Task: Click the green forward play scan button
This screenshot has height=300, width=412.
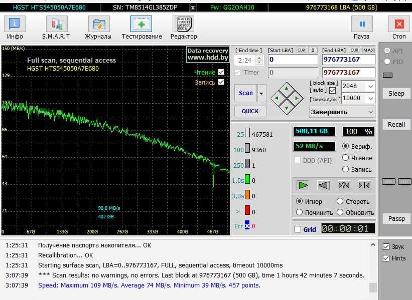Action: pyautogui.click(x=303, y=185)
